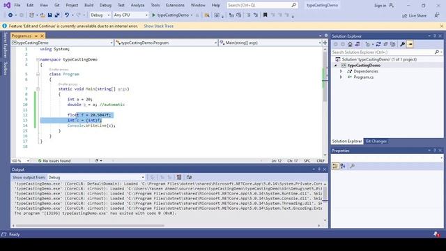Click the Sync/Refresh icon in Solution Explorer

click(378, 45)
